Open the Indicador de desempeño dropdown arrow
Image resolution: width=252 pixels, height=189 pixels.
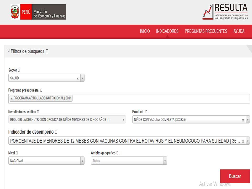pyautogui.click(x=248, y=141)
